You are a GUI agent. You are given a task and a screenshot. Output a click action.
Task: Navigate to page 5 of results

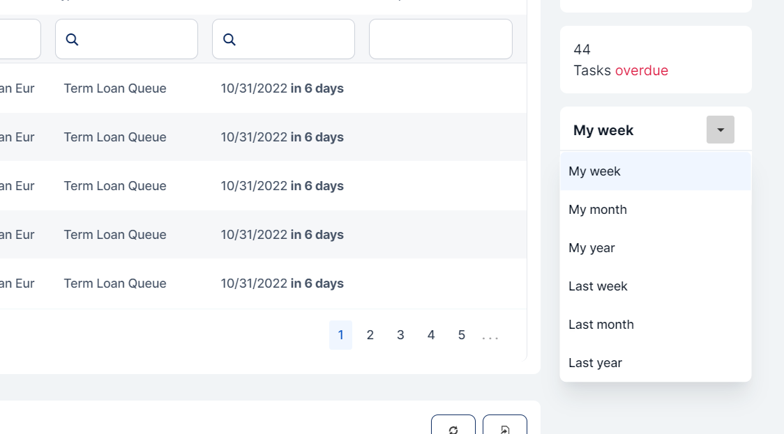(462, 335)
